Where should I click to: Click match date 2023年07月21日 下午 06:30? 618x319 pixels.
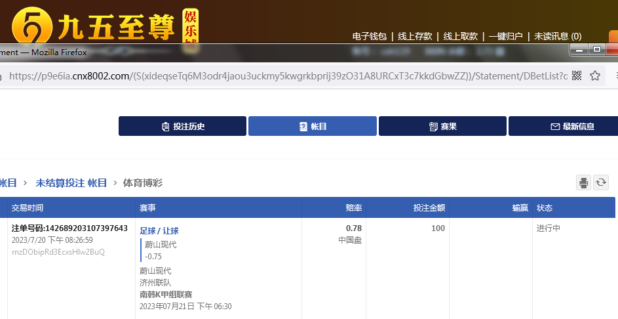tap(185, 307)
